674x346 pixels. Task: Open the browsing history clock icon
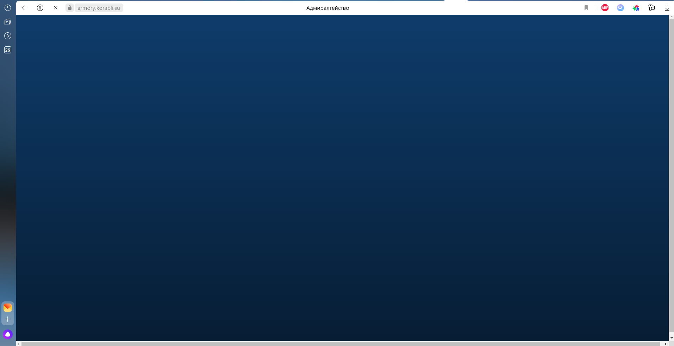pyautogui.click(x=7, y=8)
